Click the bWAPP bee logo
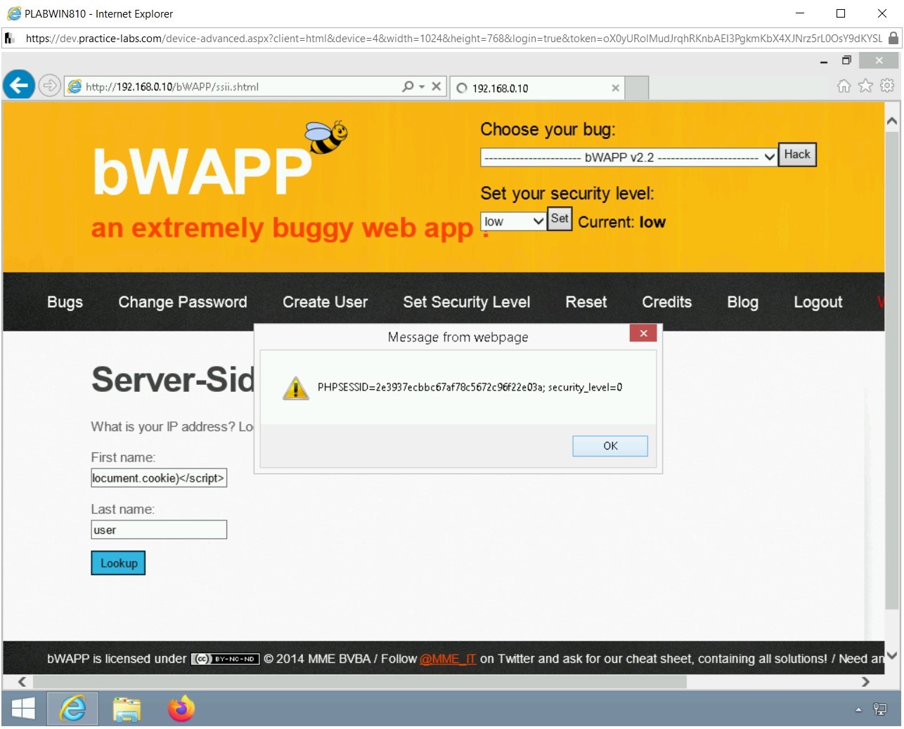Image resolution: width=904 pixels, height=729 pixels. coord(327,136)
